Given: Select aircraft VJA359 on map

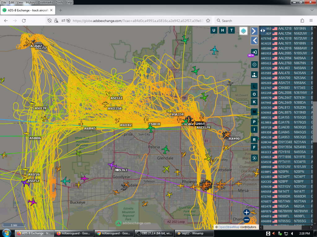Looking at the screenshot, I should click(170, 111).
